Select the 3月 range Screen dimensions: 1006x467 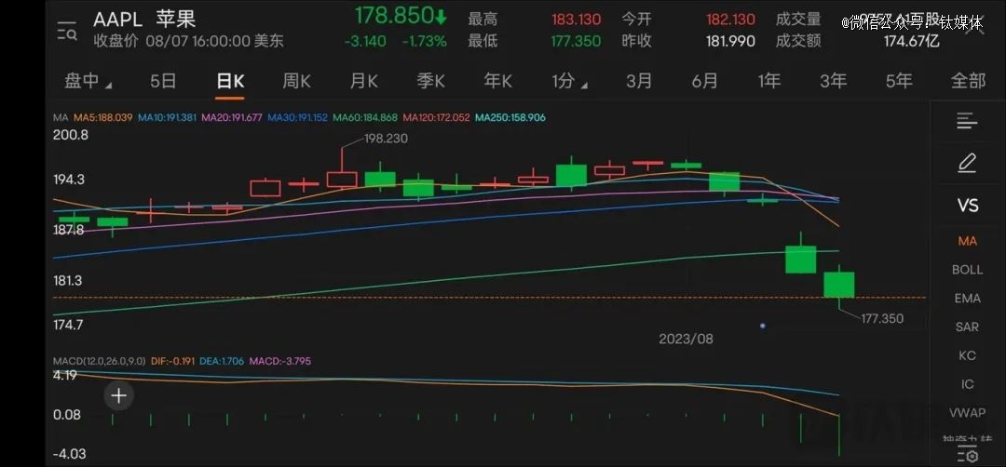639,81
